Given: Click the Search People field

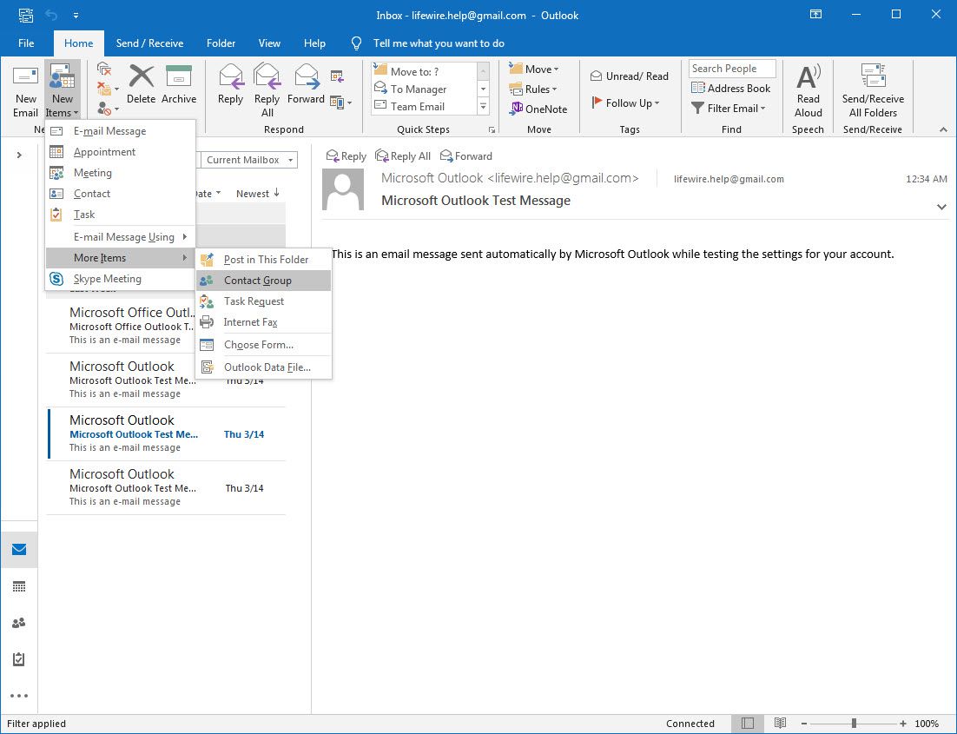Looking at the screenshot, I should point(732,69).
